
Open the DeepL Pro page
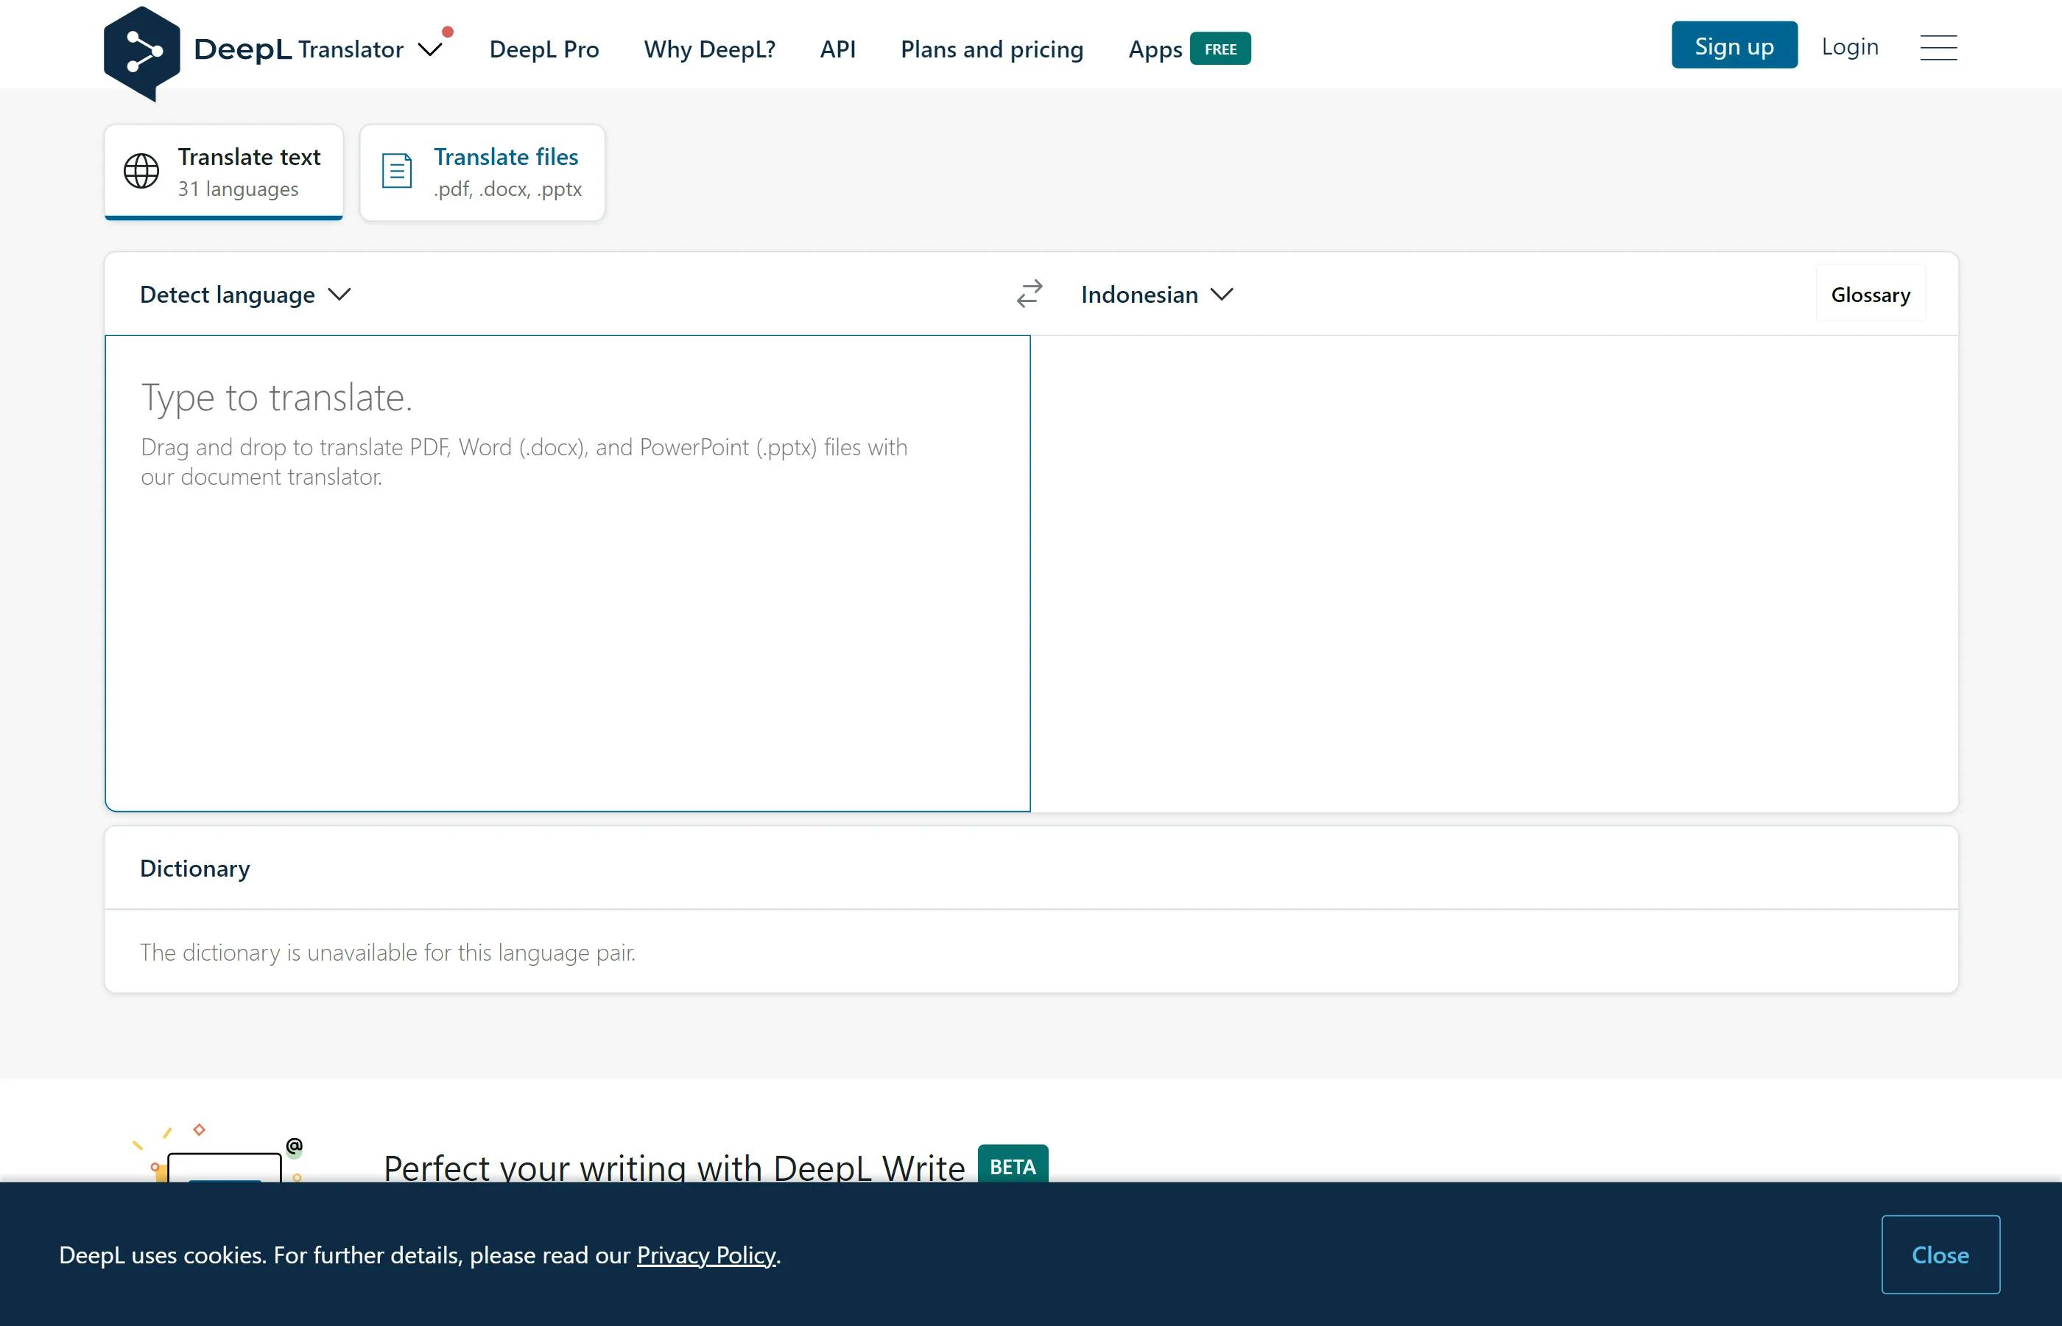point(544,49)
